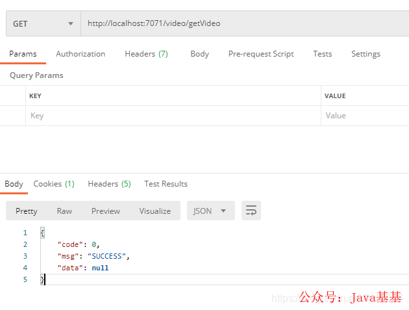The height and width of the screenshot is (310, 409).
Task: Open the Settings tab
Action: (366, 54)
